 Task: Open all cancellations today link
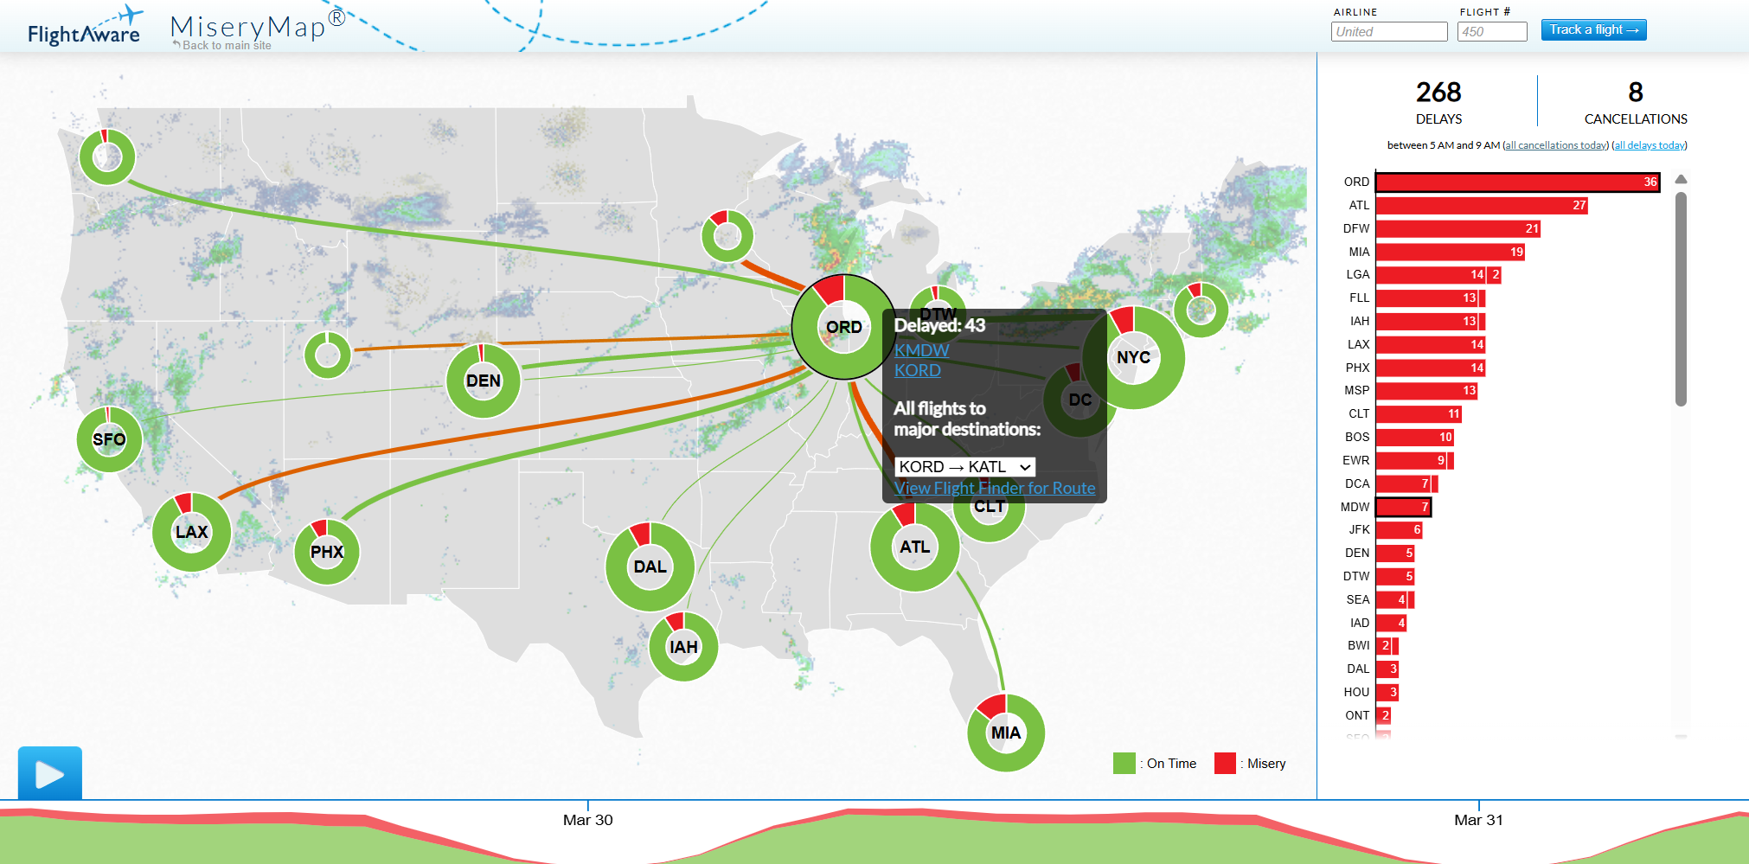pyautogui.click(x=1556, y=145)
